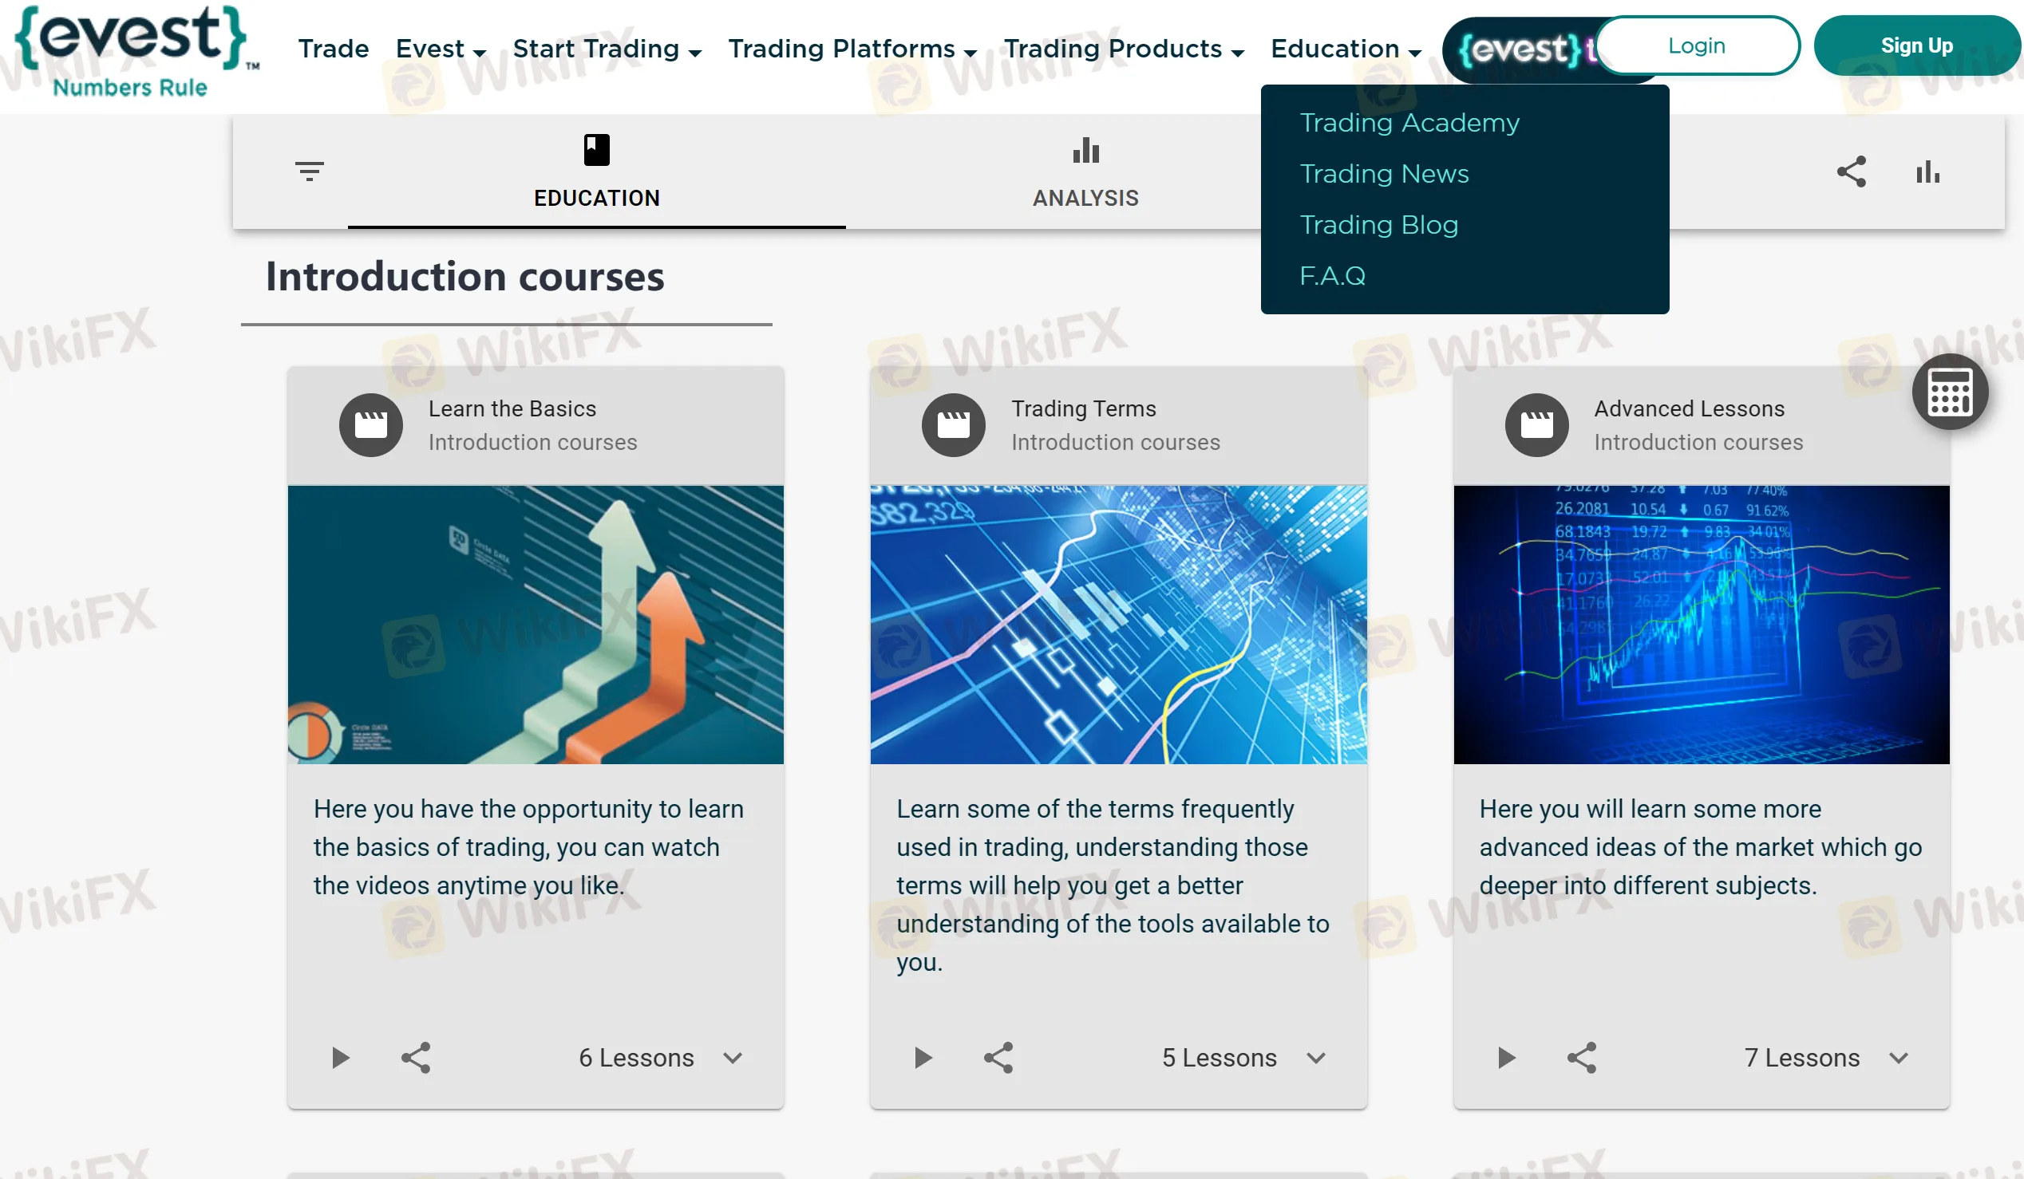Image resolution: width=2024 pixels, height=1179 pixels.
Task: Expand the 6 Lessons list
Action: point(733,1058)
